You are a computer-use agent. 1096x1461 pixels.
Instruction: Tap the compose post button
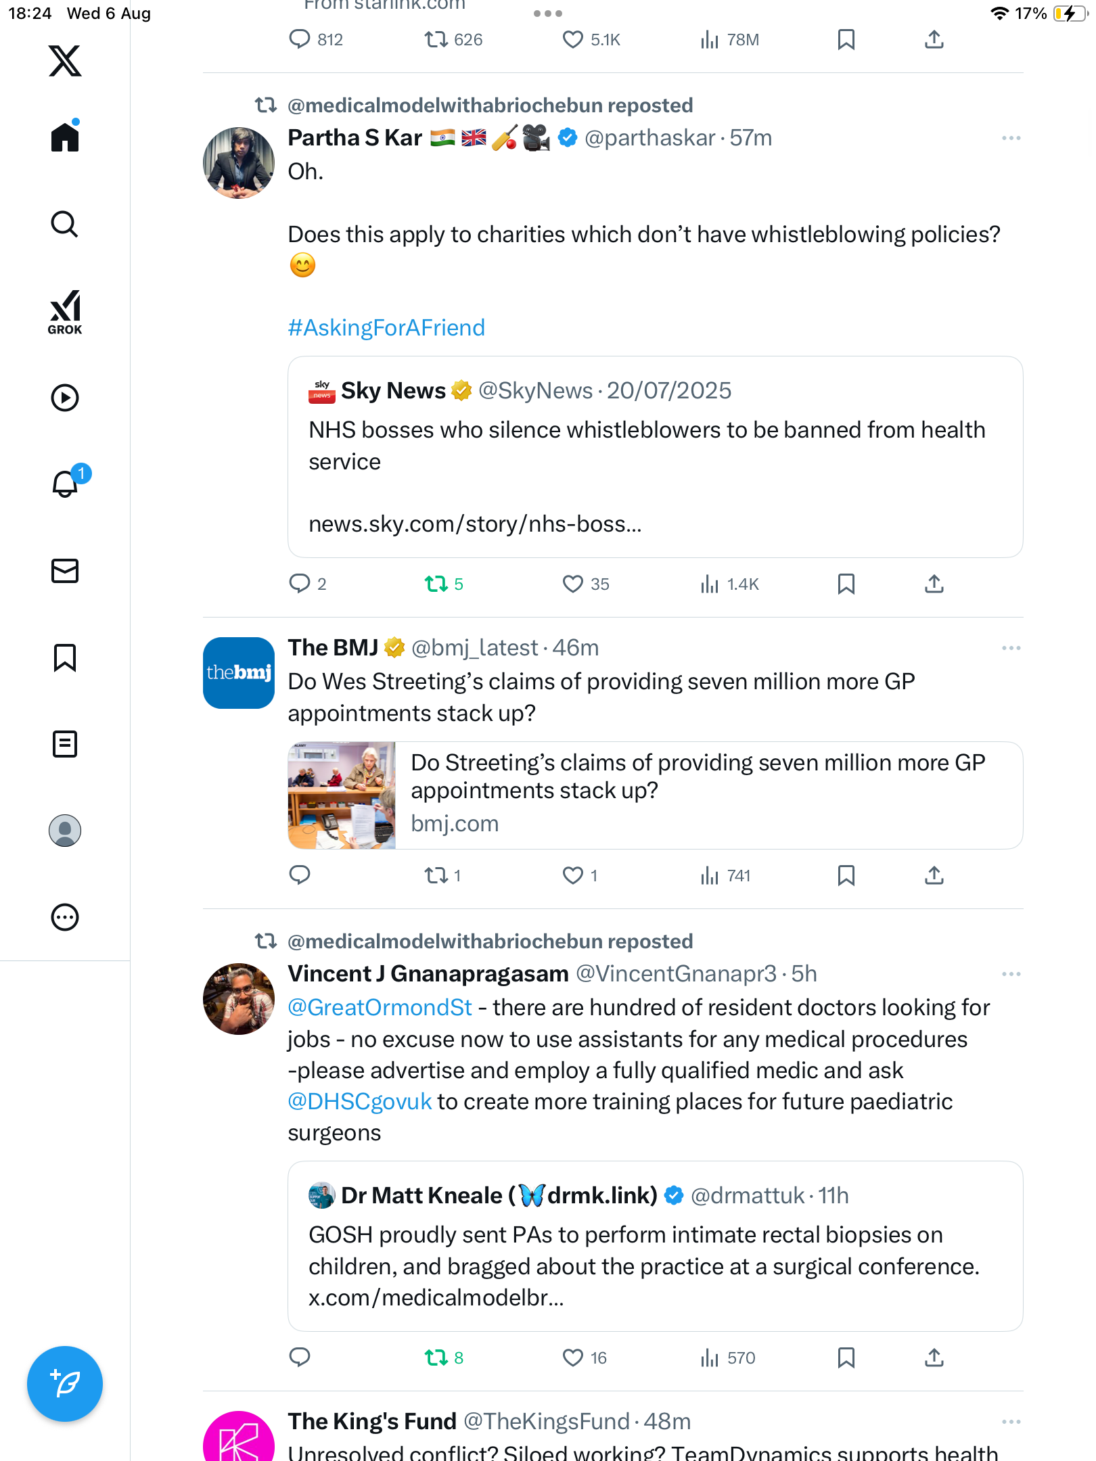pyautogui.click(x=65, y=1384)
